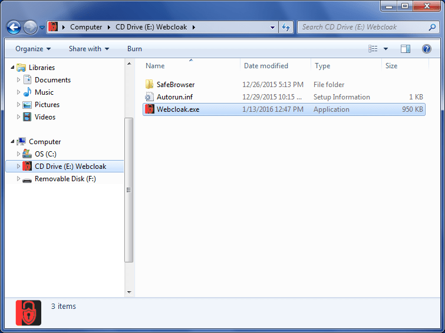Expand the Documents library node
This screenshot has height=333, width=445.
pos(18,79)
